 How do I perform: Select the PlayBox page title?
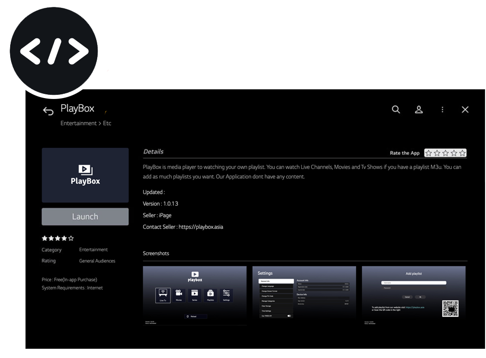[77, 108]
